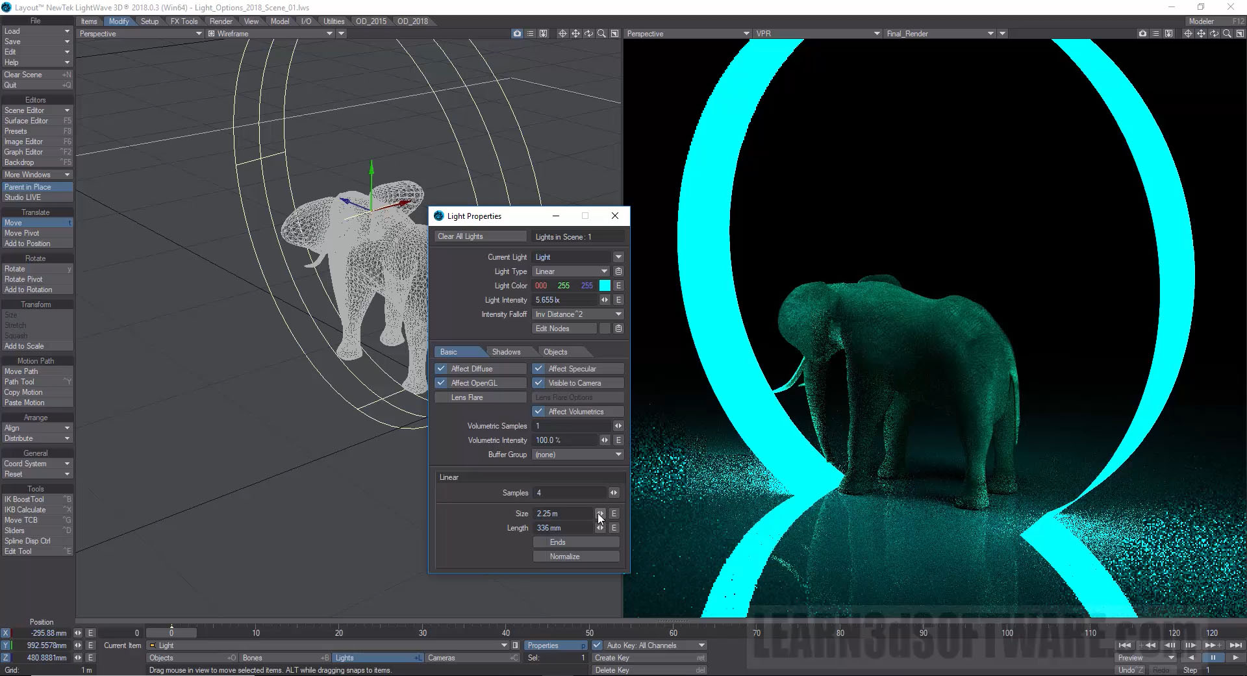Click the camera icon in the left viewport header
This screenshot has height=676, width=1247.
[x=517, y=34]
